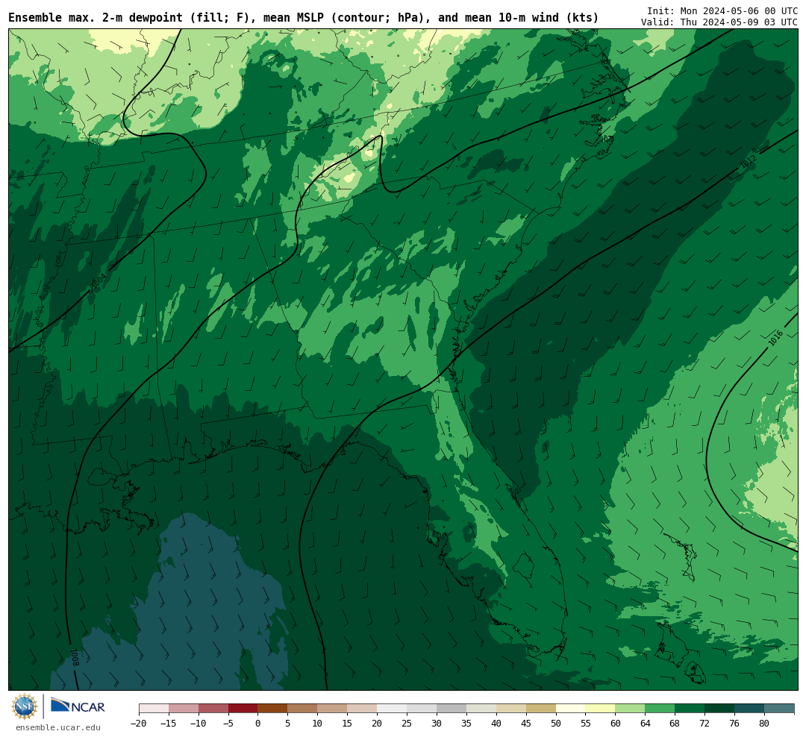Click the colorbar tick label '50'
Viewport: 806px width, 737px height.
click(x=556, y=723)
